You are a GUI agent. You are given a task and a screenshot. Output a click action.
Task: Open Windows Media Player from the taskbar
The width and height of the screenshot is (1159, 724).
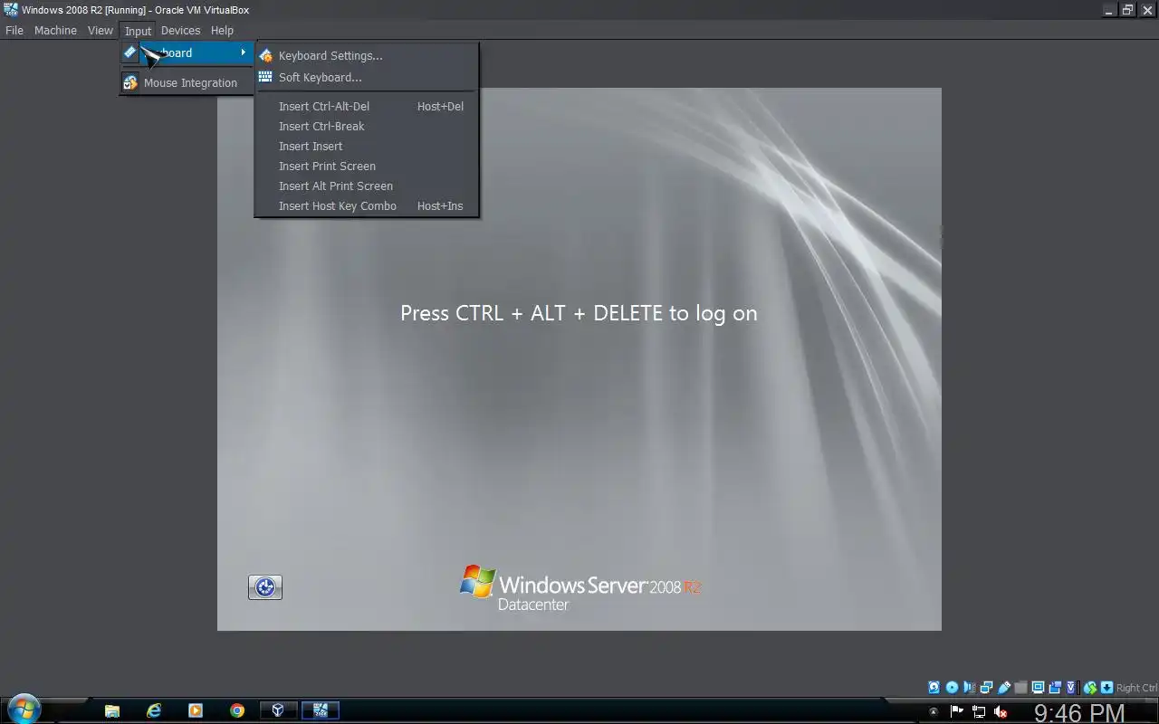(196, 710)
